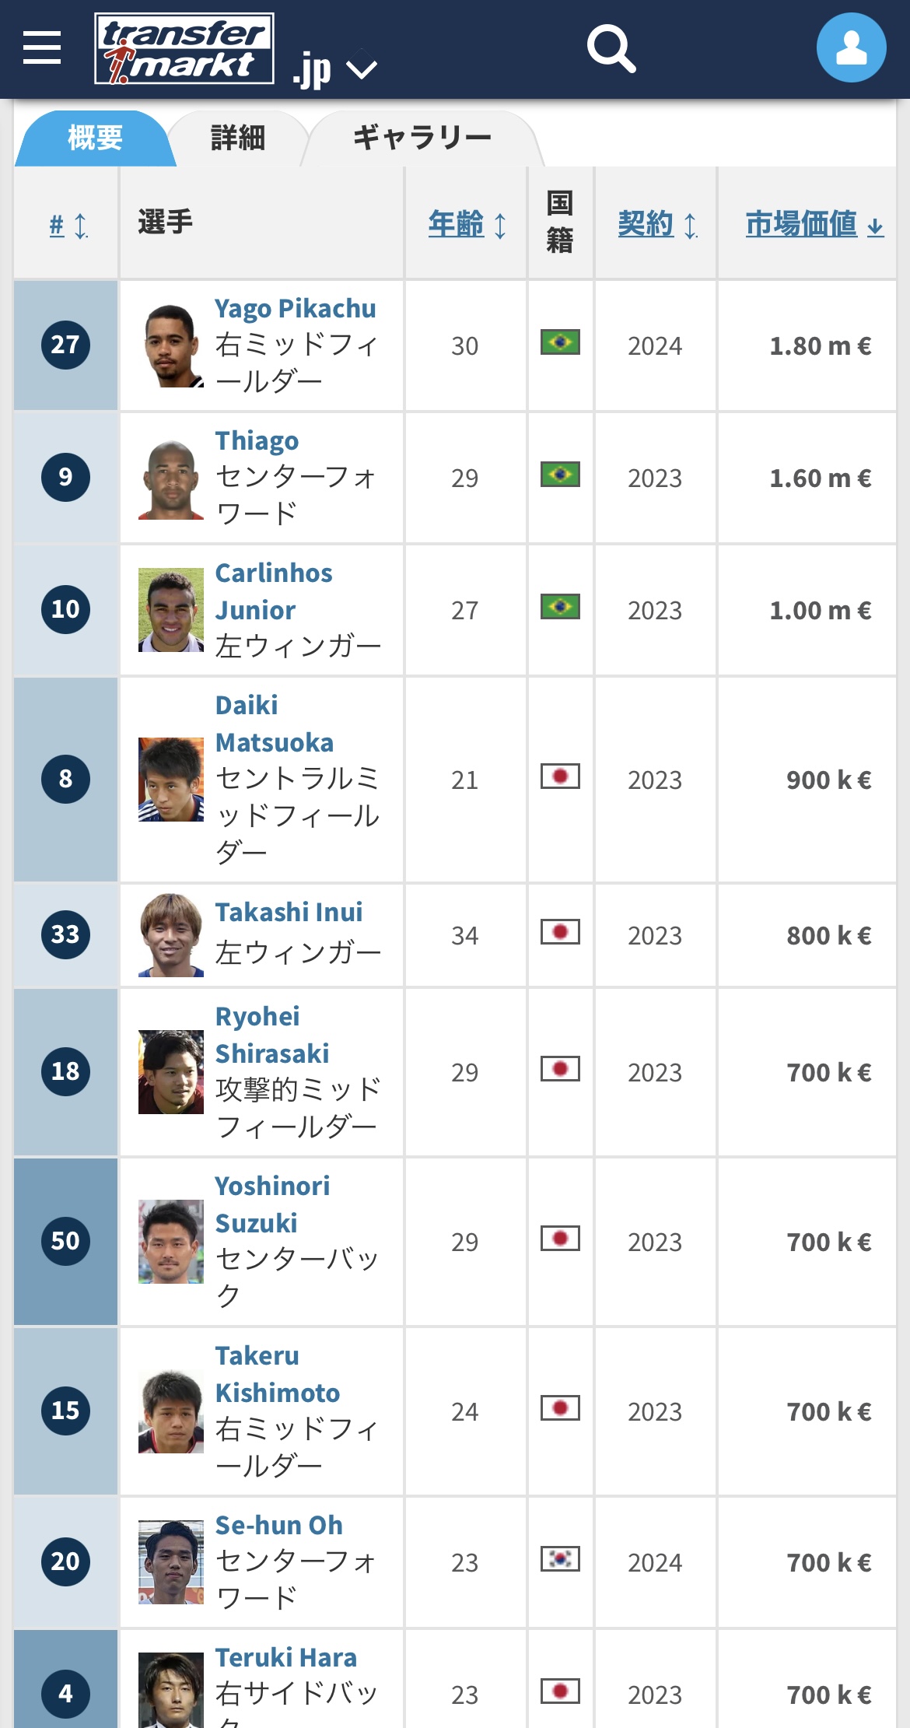Click Thiago's player photo
The image size is (910, 1728).
pos(171,478)
